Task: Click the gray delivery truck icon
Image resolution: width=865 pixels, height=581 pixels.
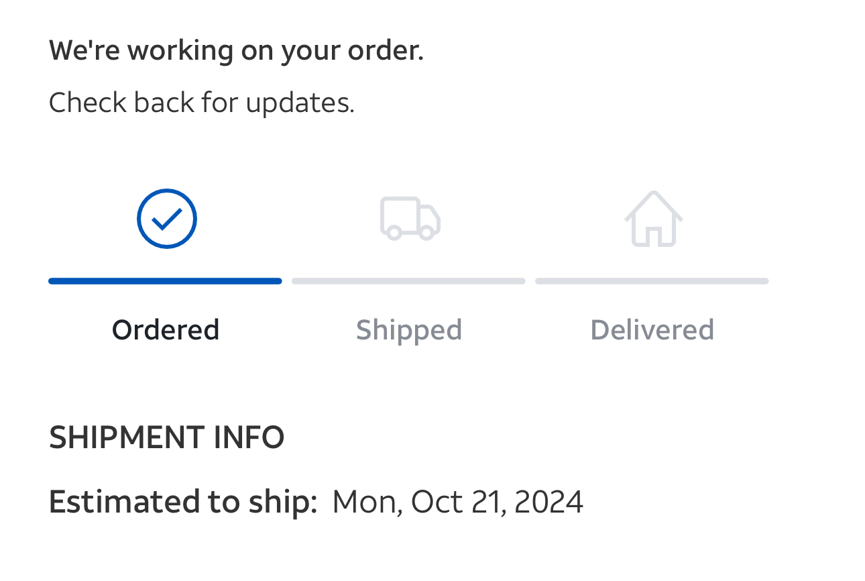Action: [410, 219]
